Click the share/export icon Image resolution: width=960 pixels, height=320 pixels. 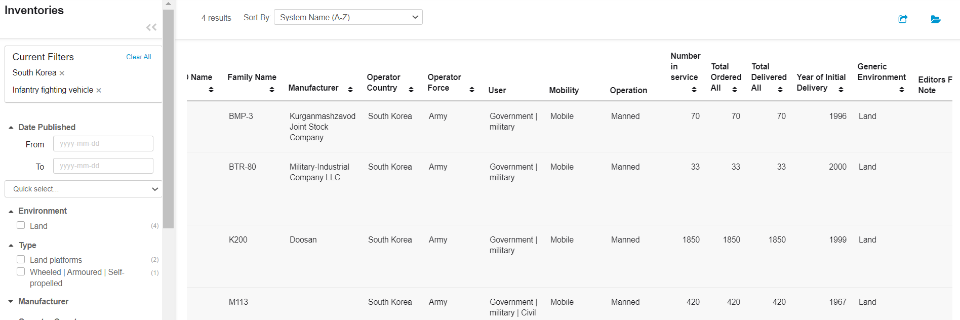(x=903, y=19)
